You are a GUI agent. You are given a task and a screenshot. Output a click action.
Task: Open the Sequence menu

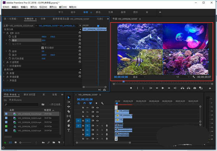(33, 7)
